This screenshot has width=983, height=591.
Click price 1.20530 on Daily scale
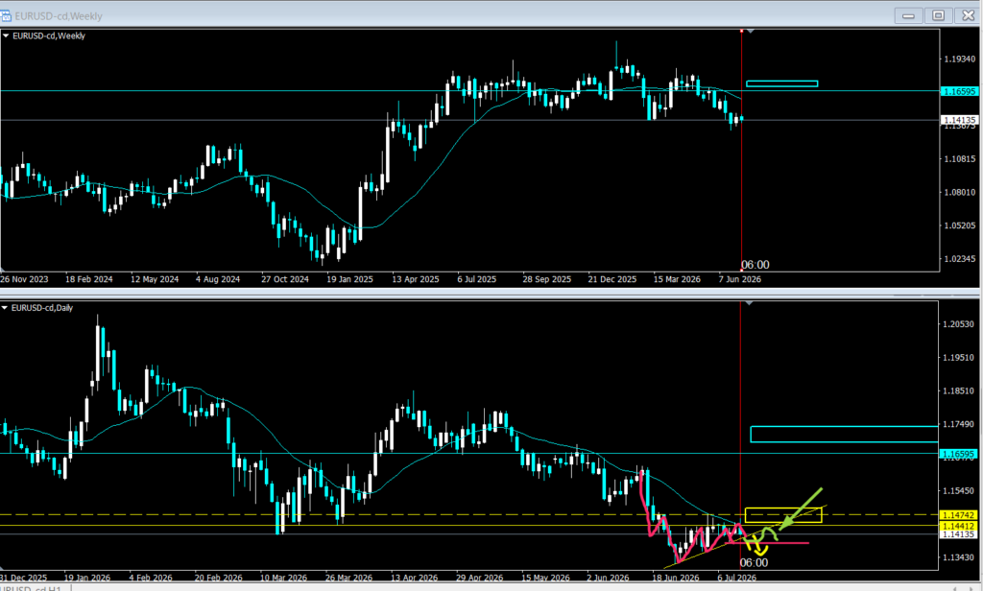[x=959, y=324]
